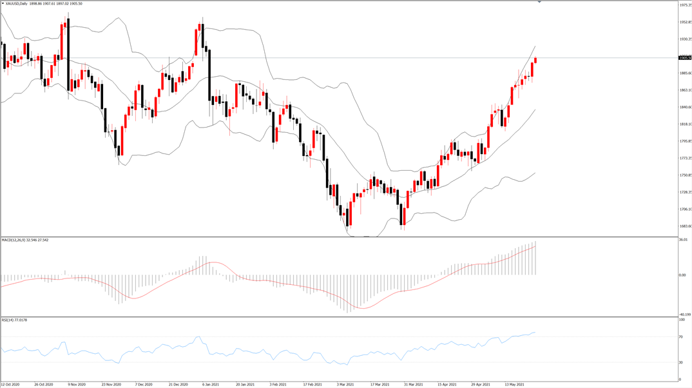Click the 3 Mar 2021 date label

[345, 385]
